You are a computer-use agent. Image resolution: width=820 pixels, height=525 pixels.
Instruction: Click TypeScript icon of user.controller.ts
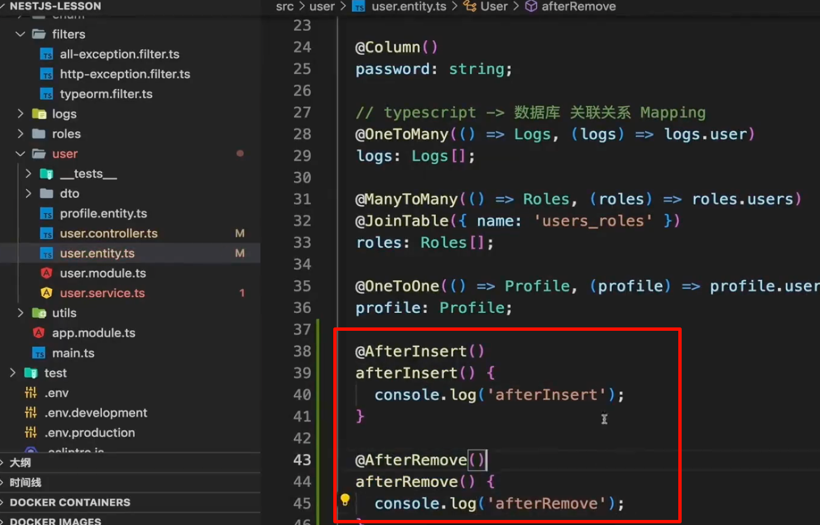[47, 233]
